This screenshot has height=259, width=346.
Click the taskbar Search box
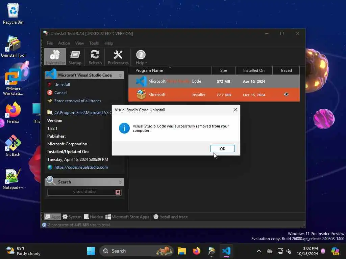point(137,251)
